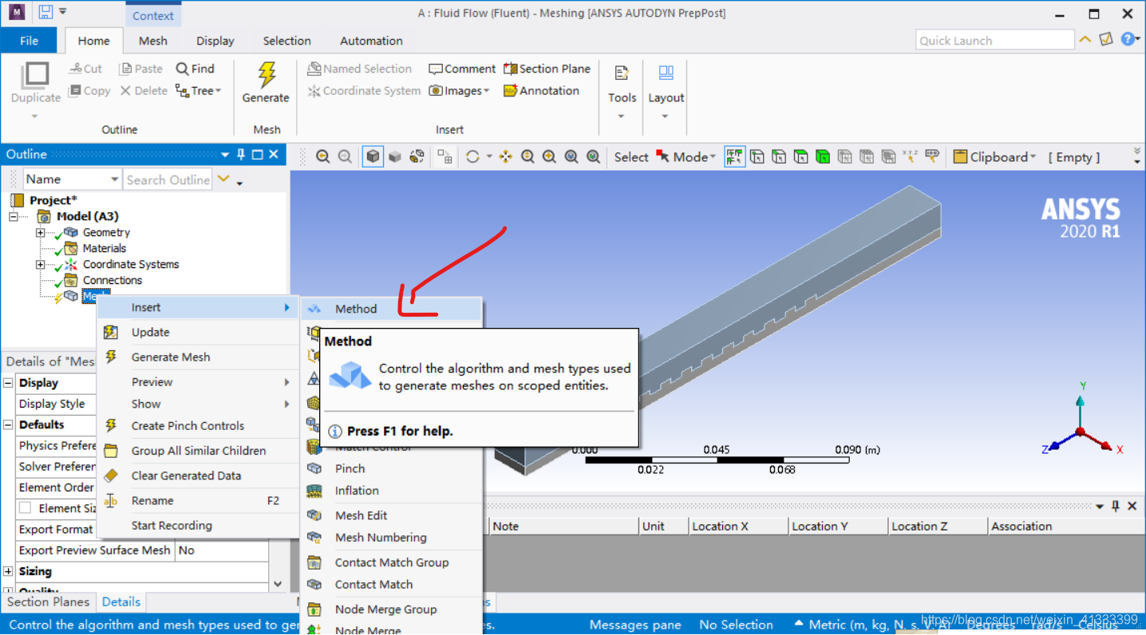Click the pin icon on Outline panel
This screenshot has width=1146, height=635.
(241, 154)
